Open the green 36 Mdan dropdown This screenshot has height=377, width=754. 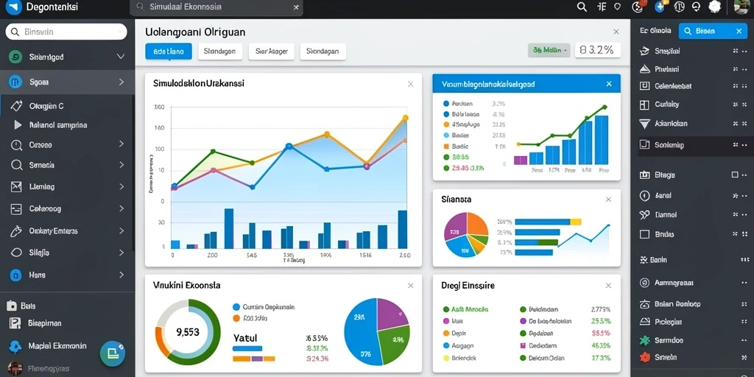coord(549,50)
